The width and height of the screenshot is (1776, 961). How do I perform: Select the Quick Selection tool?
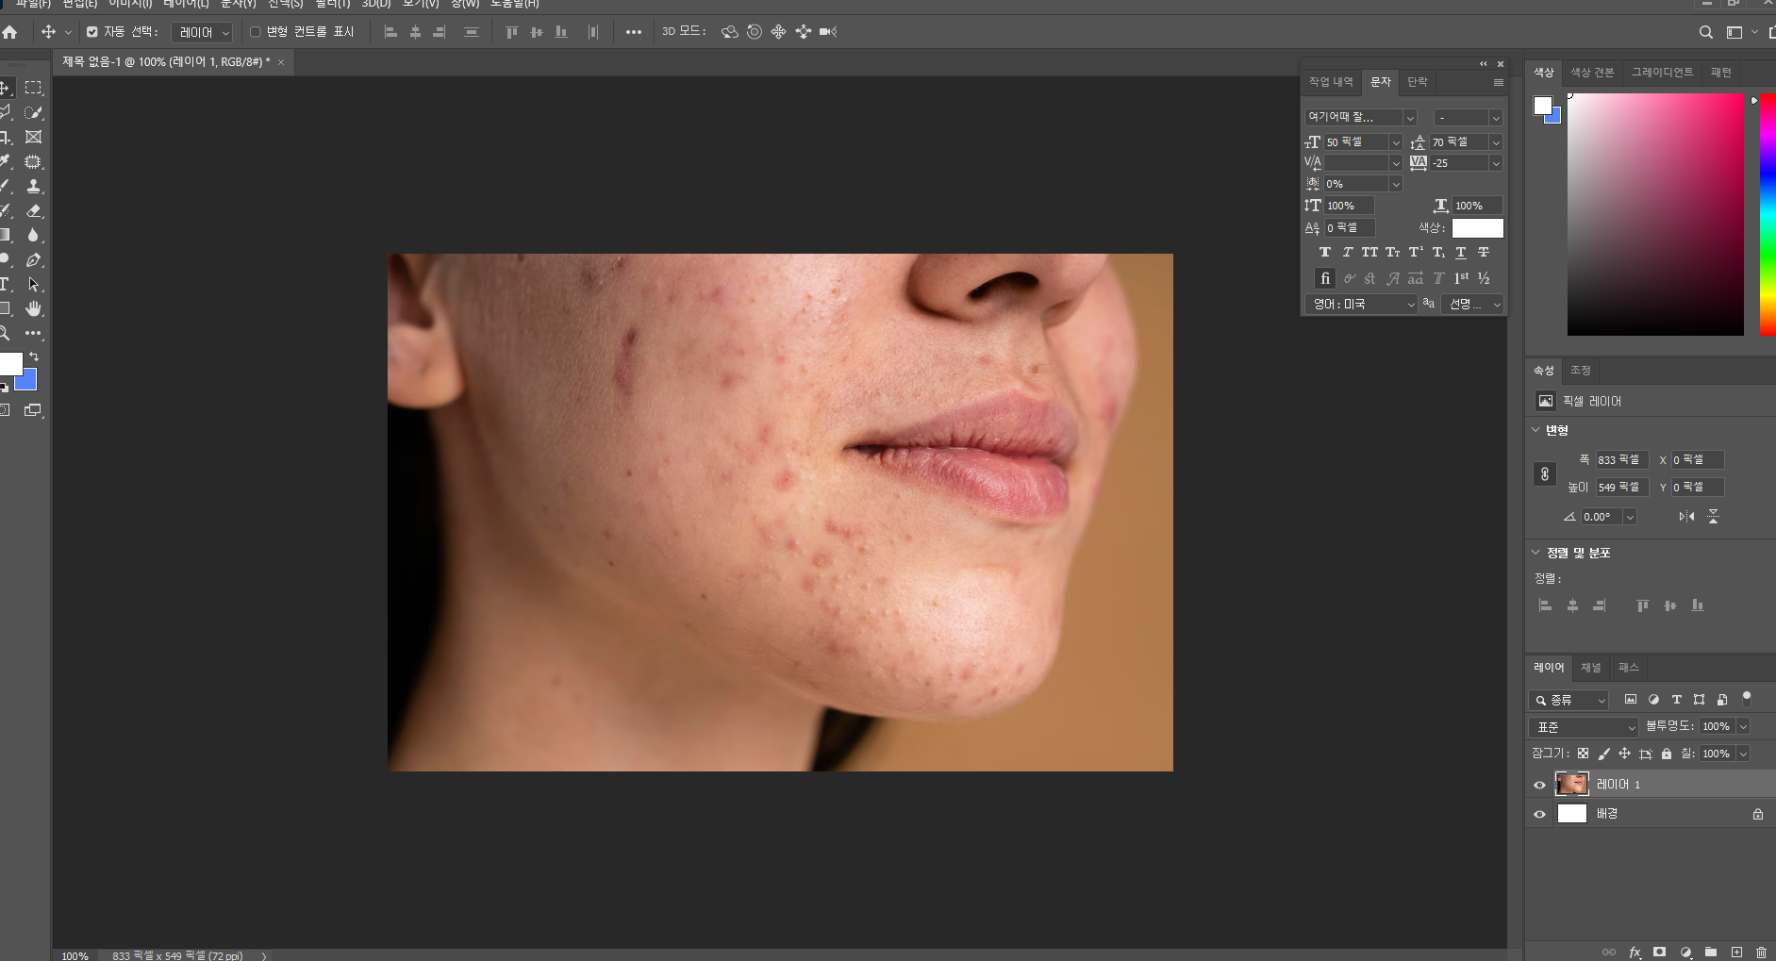[34, 112]
